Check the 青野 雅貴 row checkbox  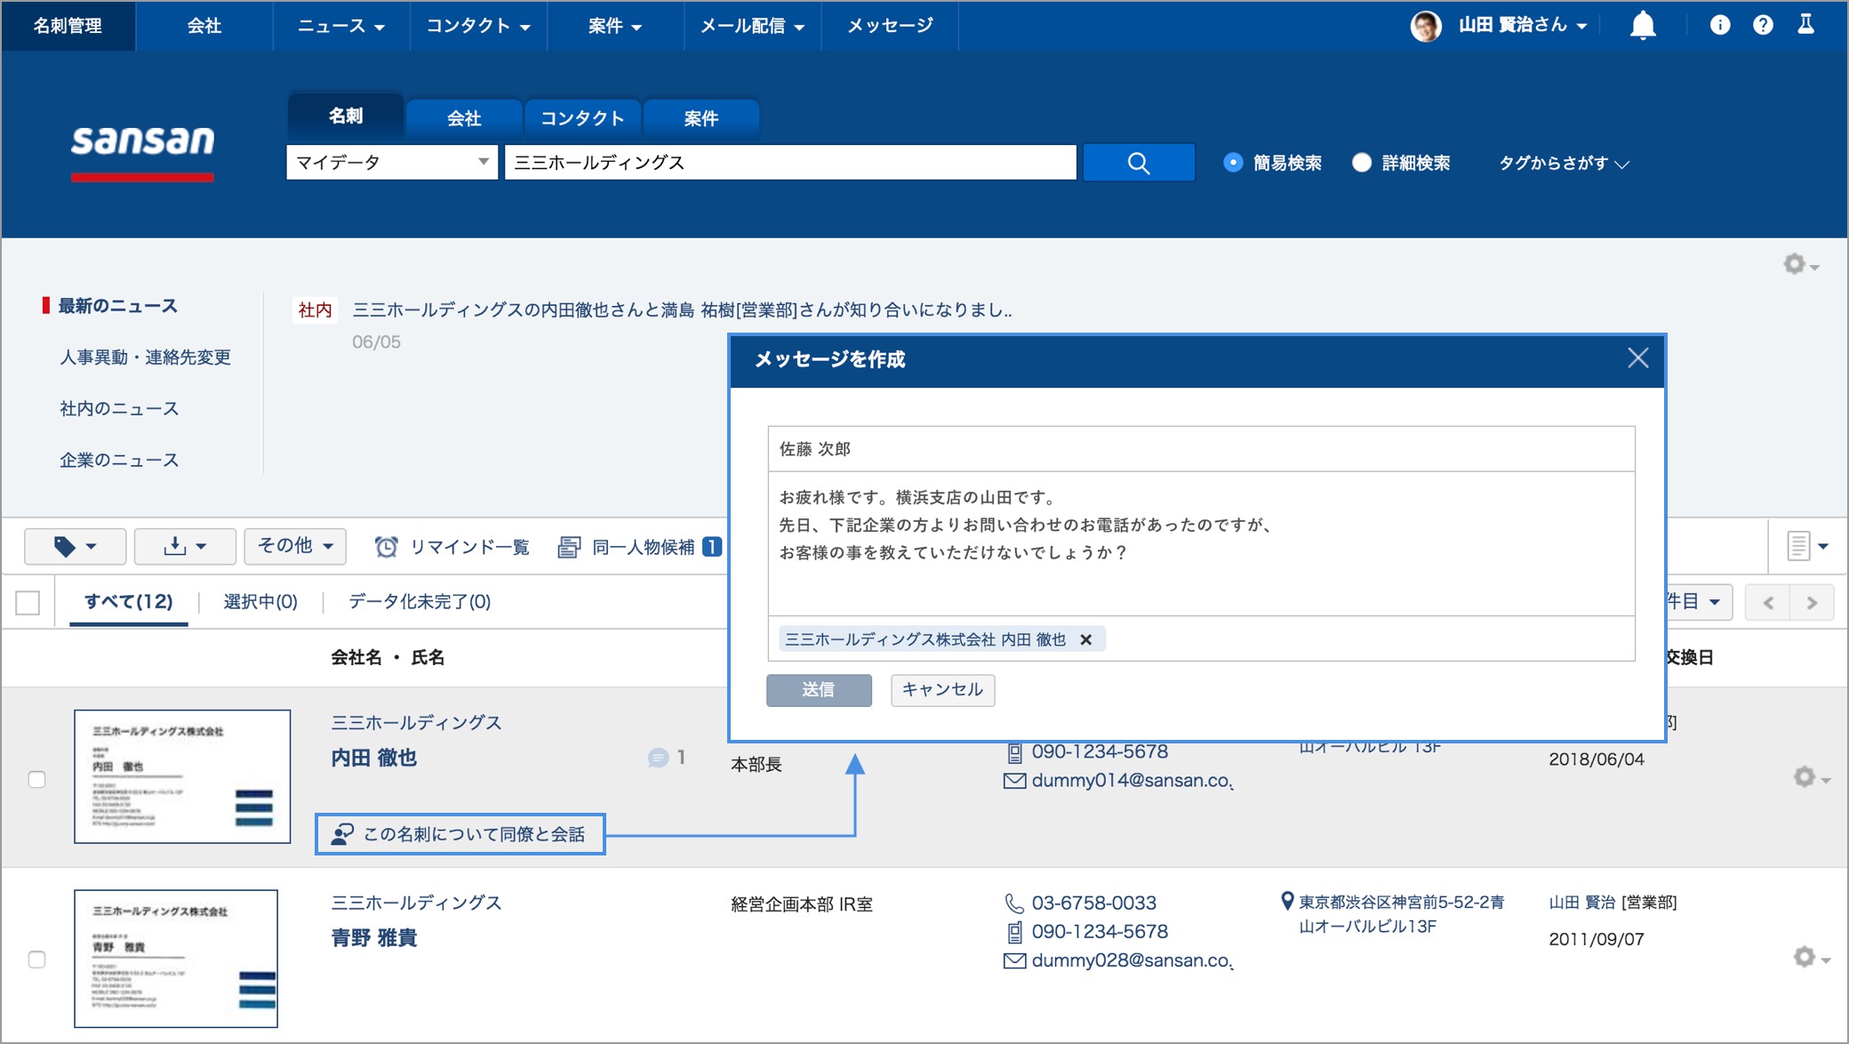tap(36, 960)
